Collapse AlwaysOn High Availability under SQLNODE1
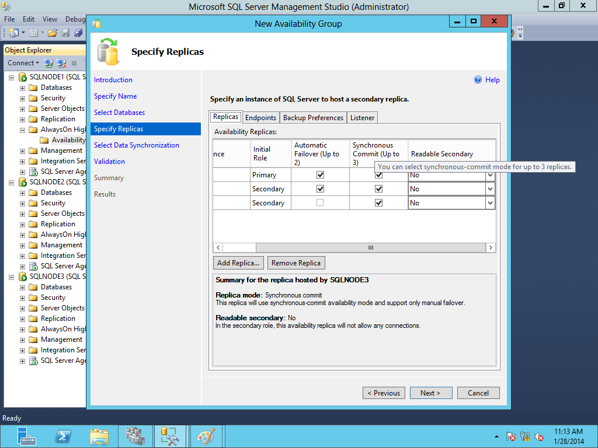The image size is (598, 448). click(23, 130)
